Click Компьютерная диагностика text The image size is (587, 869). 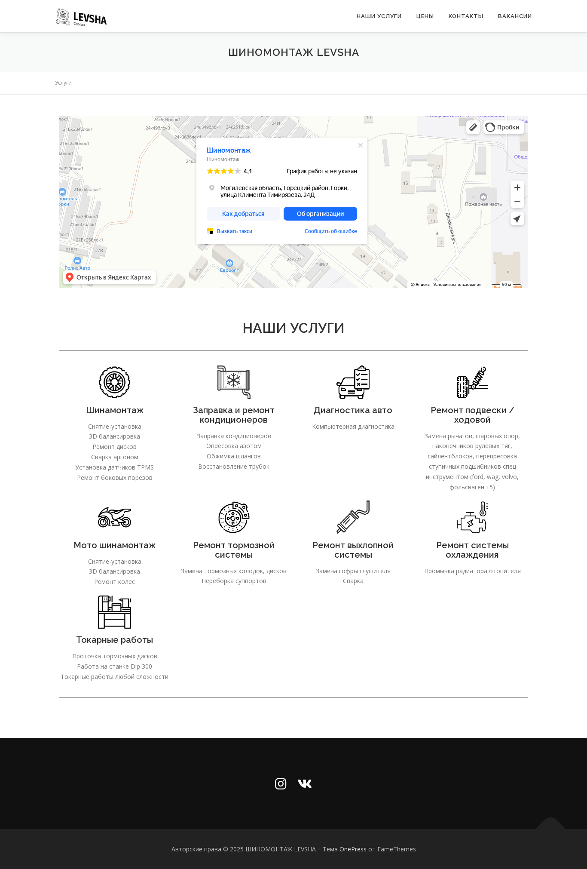pos(353,427)
